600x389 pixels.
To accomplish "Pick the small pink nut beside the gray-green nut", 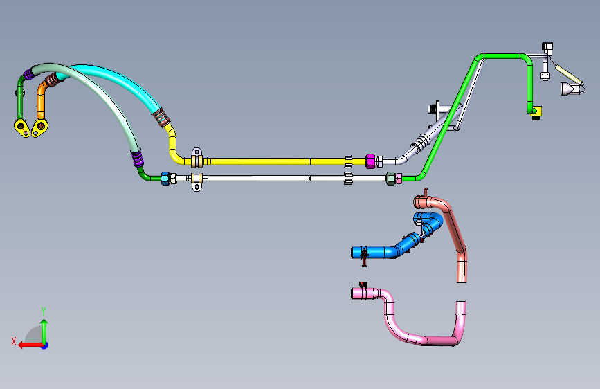I will [x=399, y=179].
